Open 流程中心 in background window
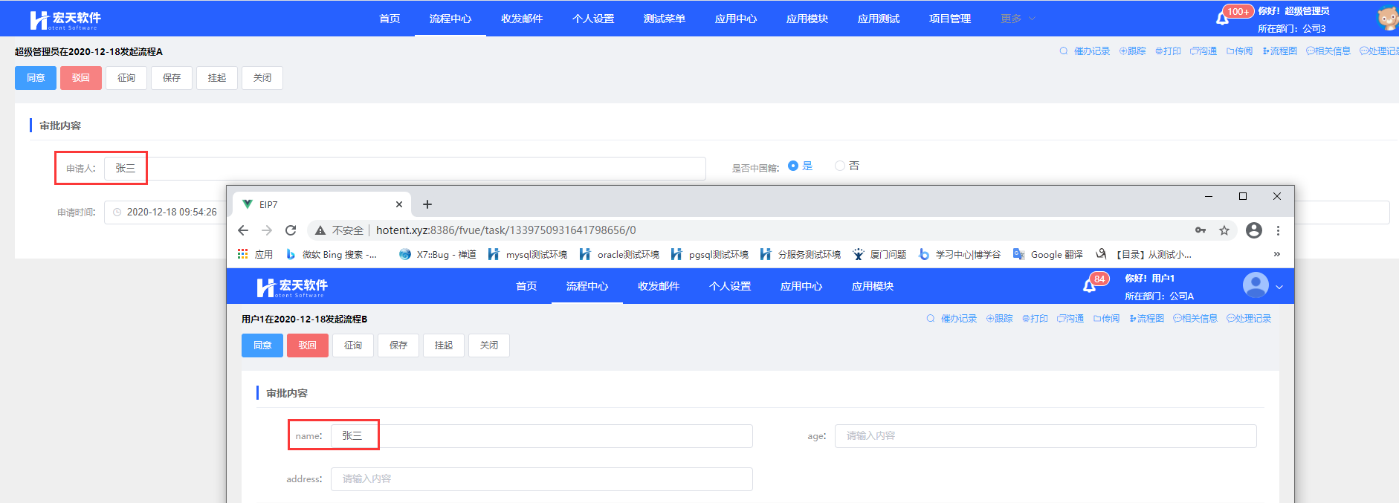 coord(450,19)
